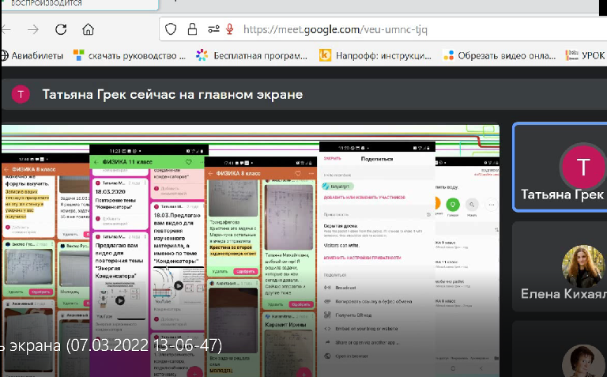The height and width of the screenshot is (377, 607).
Task: Open the '9 класс' padlet in list
Action: coord(467,245)
